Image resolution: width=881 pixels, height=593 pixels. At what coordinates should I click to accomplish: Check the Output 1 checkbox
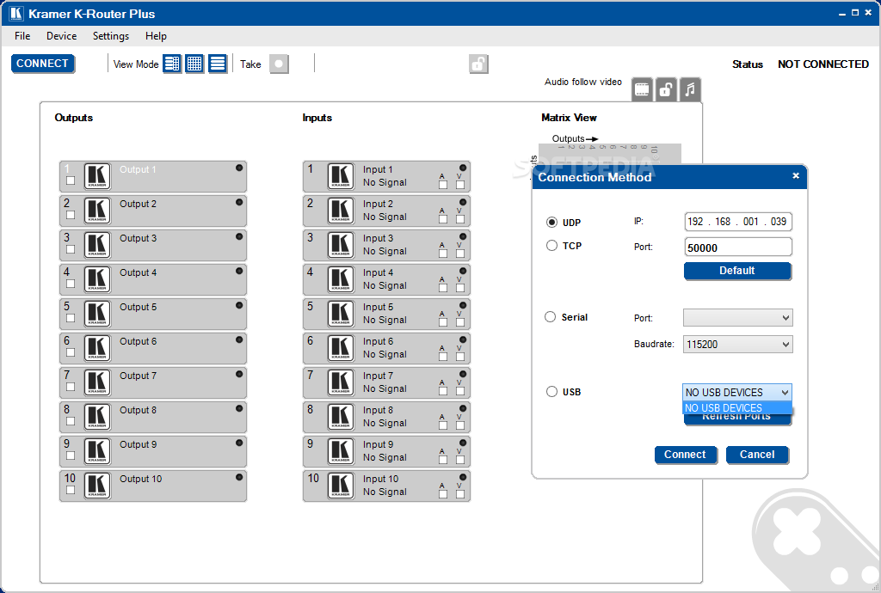point(71,180)
